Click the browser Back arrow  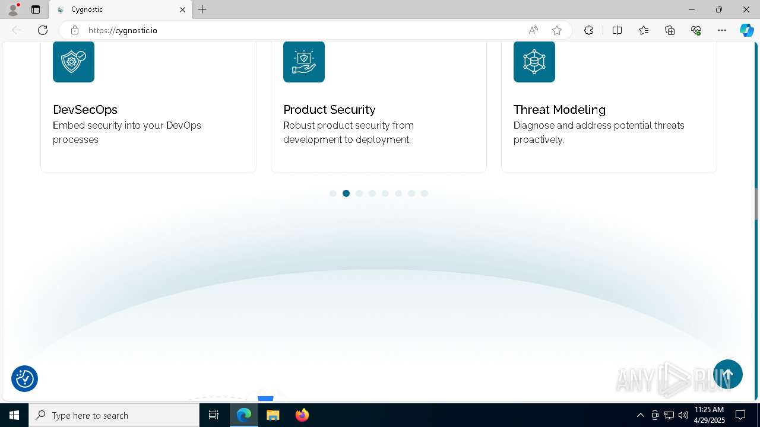(17, 30)
